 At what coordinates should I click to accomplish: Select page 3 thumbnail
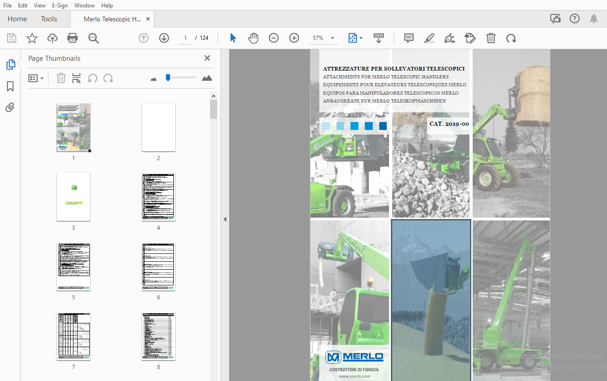click(x=73, y=197)
